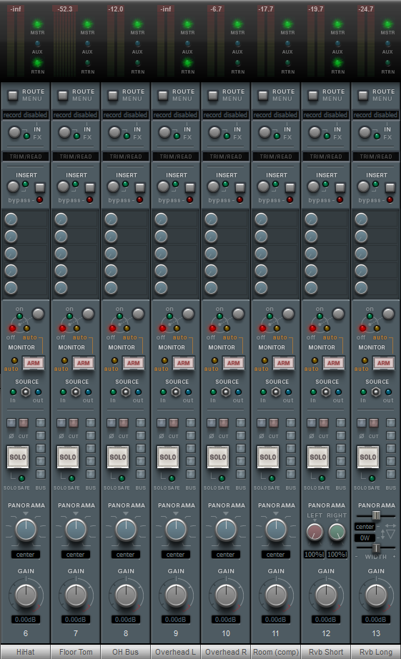Click the third insert slot on Floor Tom

click(x=76, y=254)
